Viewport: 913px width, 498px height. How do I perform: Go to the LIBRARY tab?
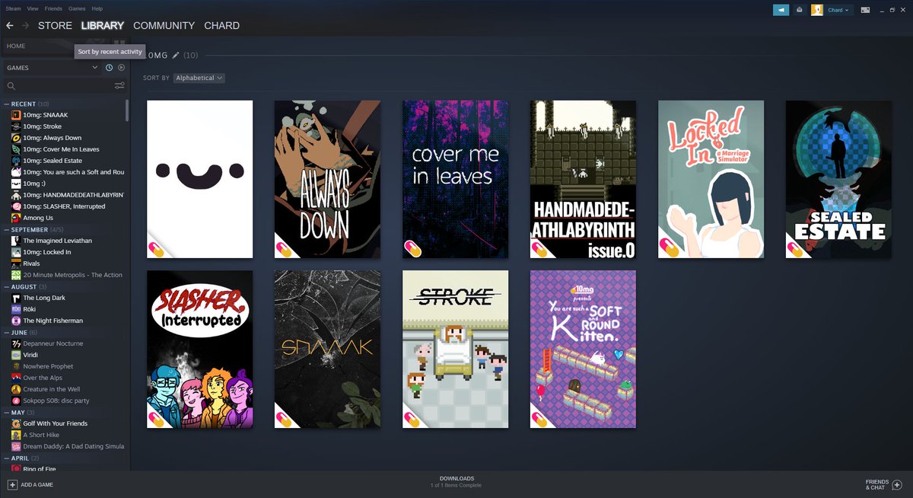point(103,26)
